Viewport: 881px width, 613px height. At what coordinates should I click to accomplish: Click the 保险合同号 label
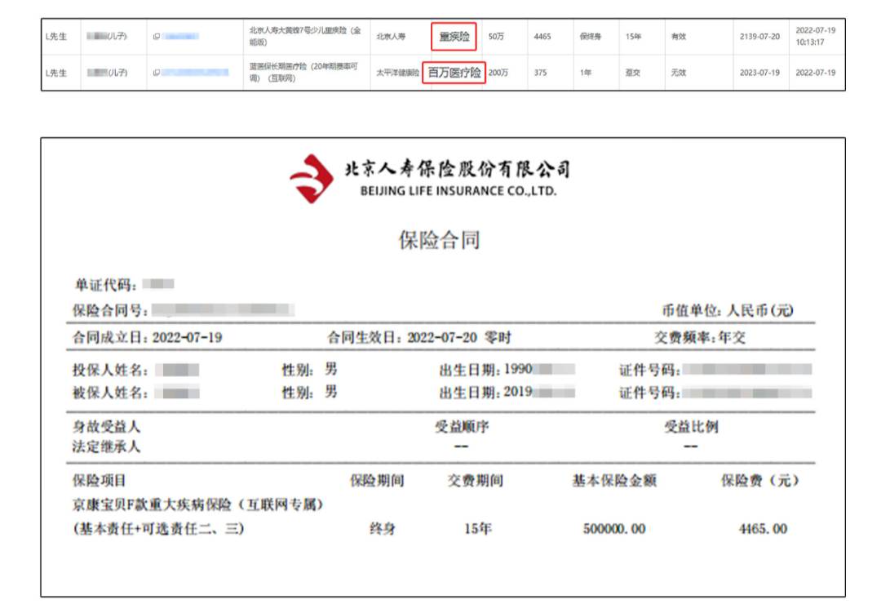click(x=110, y=310)
